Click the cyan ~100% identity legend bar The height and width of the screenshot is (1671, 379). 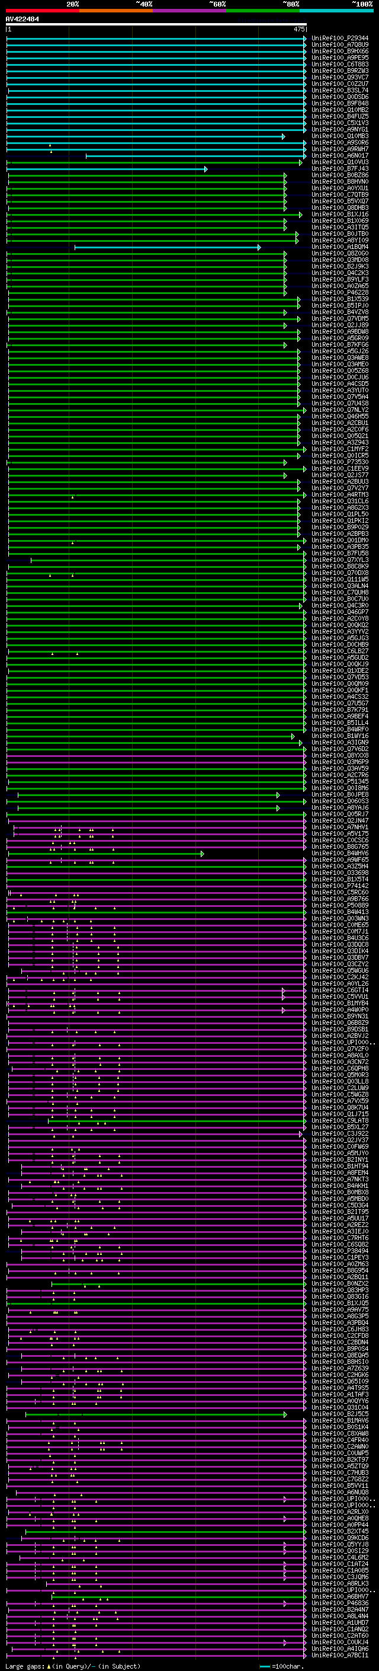coord(337,11)
